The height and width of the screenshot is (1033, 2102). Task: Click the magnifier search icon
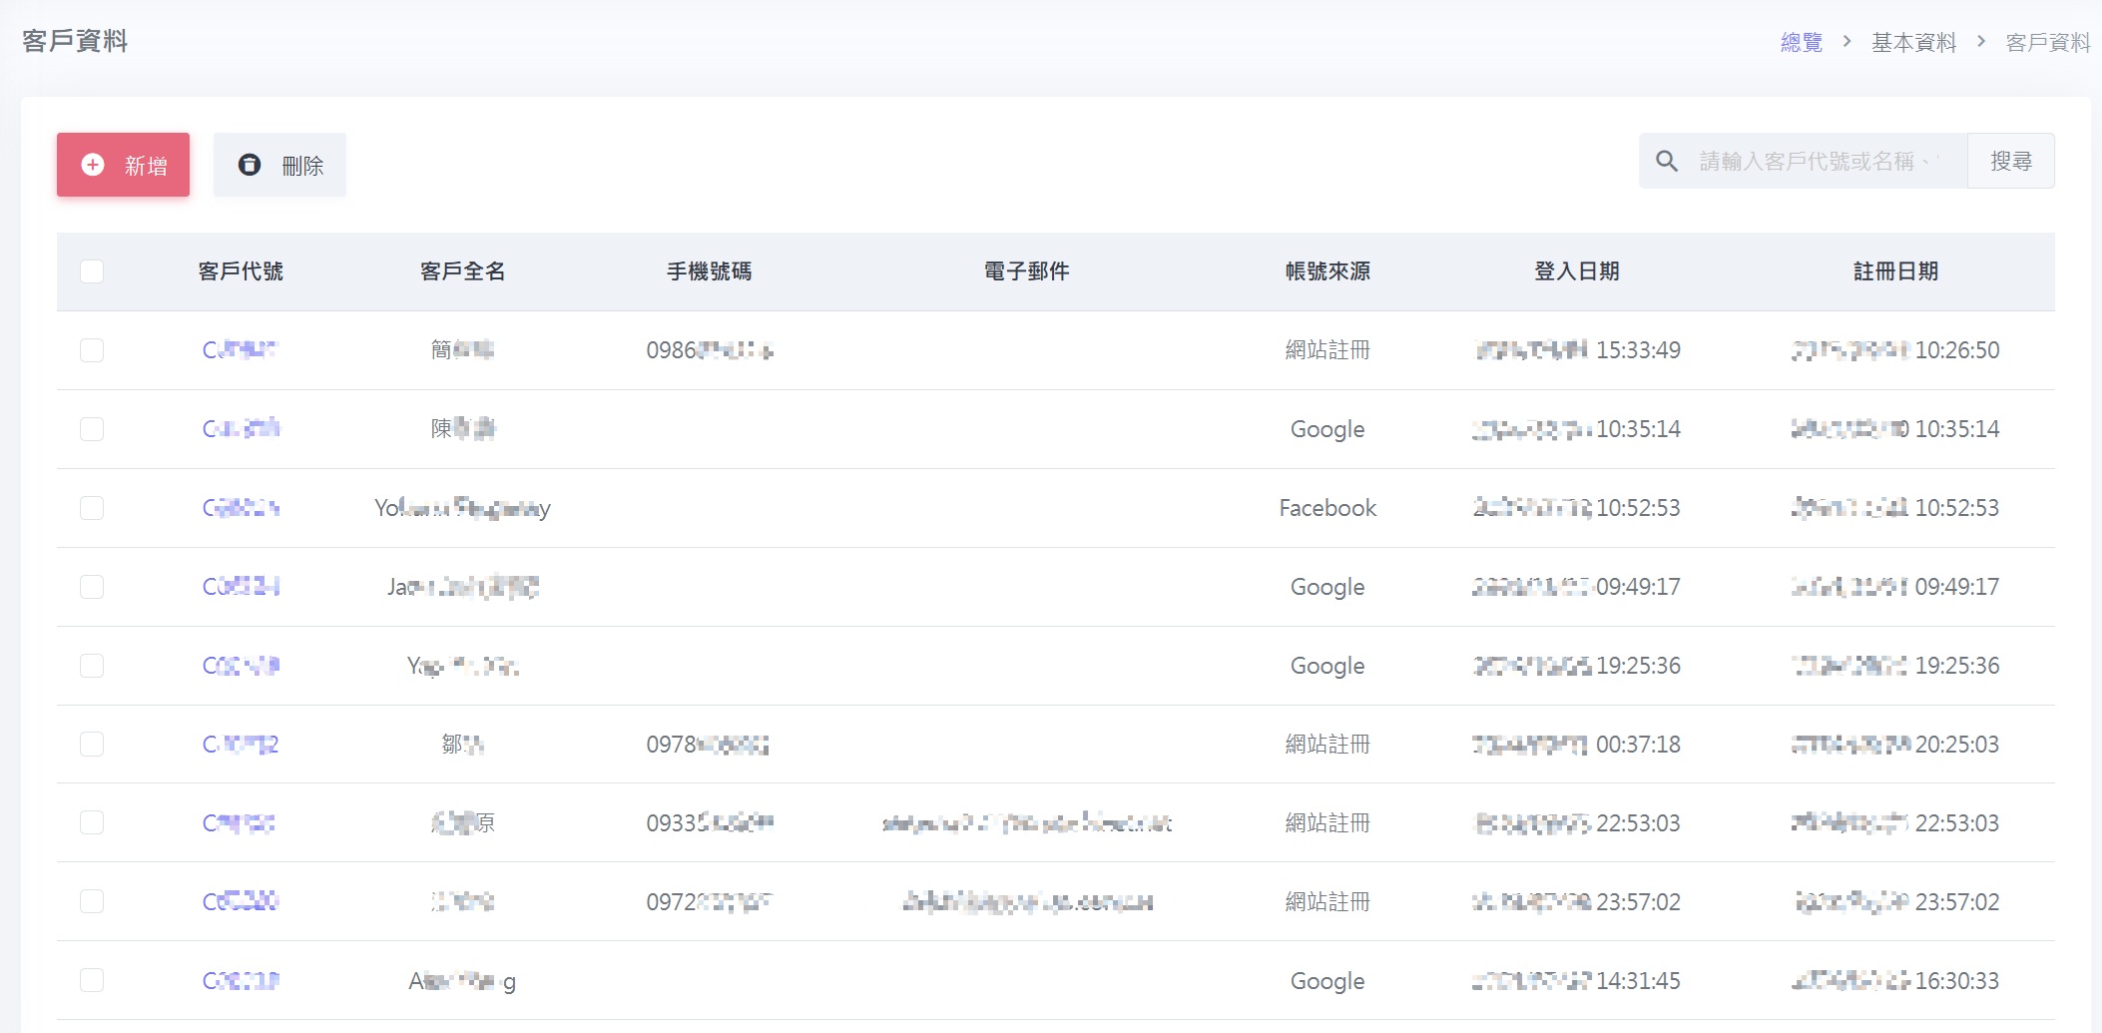1666,161
